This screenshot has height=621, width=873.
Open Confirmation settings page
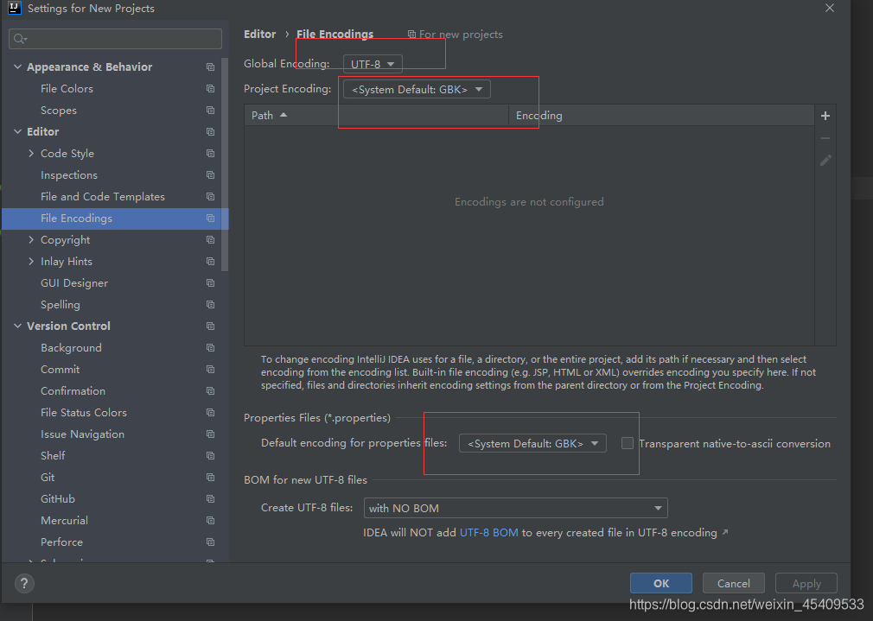pyautogui.click(x=73, y=390)
